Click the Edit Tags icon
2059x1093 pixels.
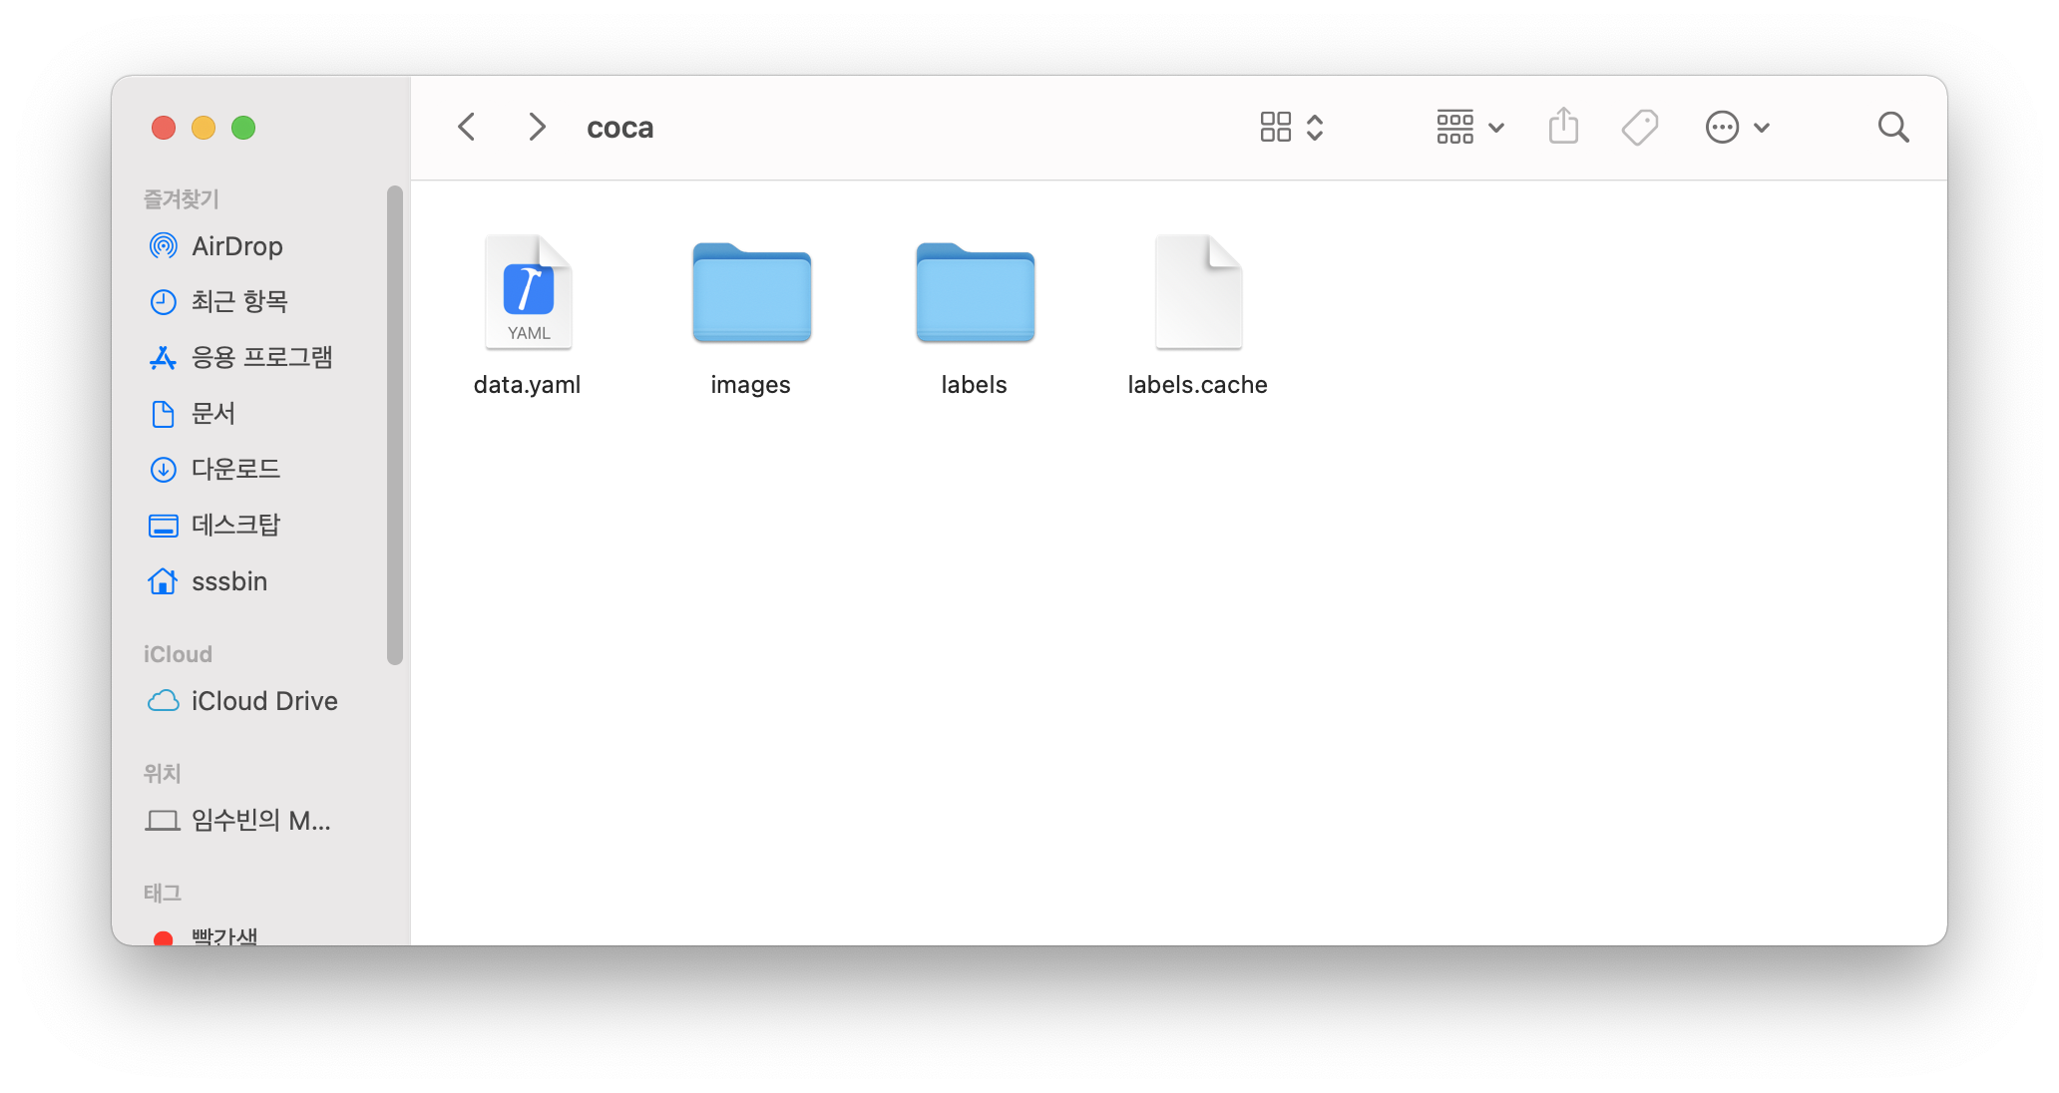pyautogui.click(x=1639, y=127)
